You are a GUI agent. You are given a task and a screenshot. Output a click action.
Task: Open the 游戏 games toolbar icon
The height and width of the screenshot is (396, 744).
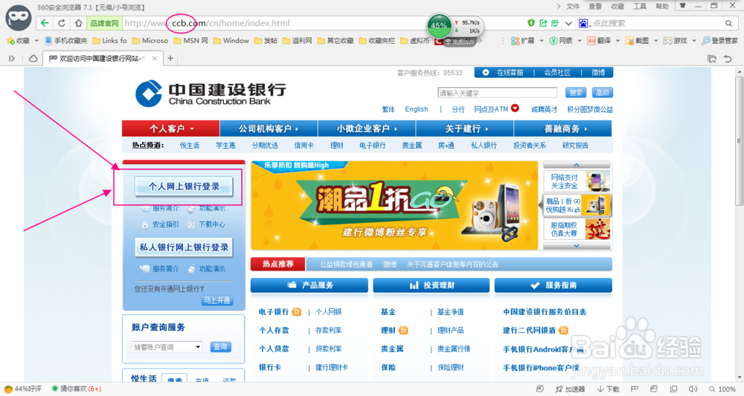pyautogui.click(x=675, y=41)
